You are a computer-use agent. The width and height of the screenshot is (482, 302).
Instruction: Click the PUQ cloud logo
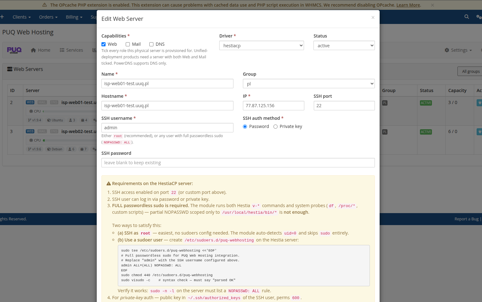14,50
